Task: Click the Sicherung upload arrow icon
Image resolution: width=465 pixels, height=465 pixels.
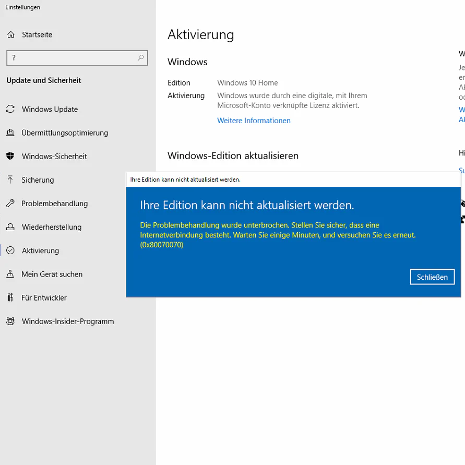Action: pyautogui.click(x=10, y=180)
